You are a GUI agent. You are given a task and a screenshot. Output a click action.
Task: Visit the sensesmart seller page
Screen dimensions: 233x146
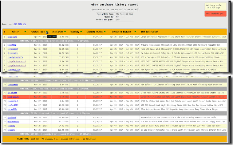click(x=13, y=48)
